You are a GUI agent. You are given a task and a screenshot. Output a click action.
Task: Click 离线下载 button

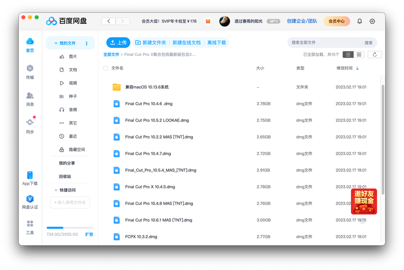click(x=217, y=43)
